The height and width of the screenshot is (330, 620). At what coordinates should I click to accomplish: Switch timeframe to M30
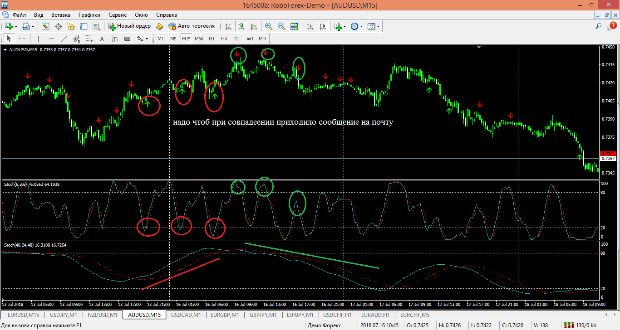click(199, 39)
